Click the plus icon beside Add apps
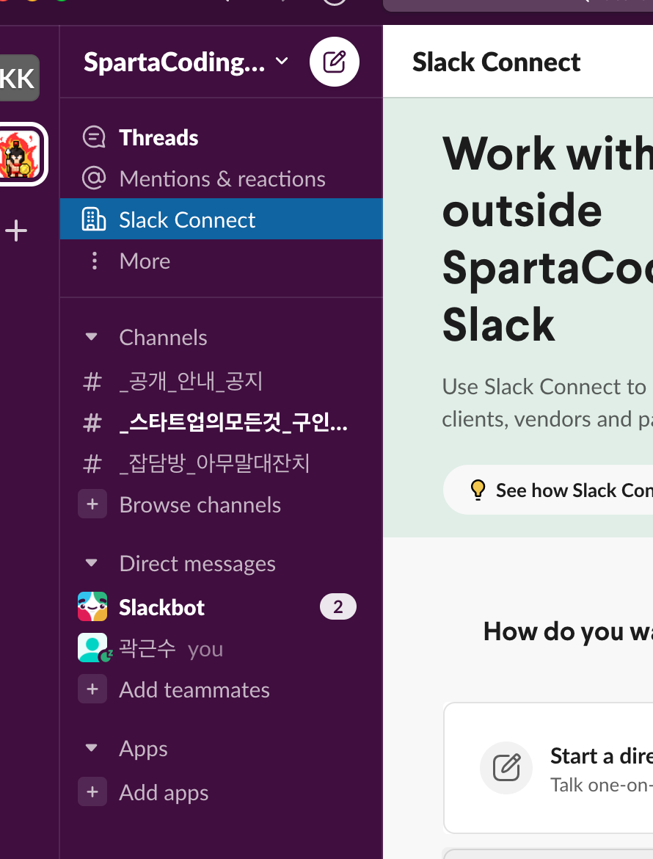653x859 pixels. pyautogui.click(x=92, y=791)
